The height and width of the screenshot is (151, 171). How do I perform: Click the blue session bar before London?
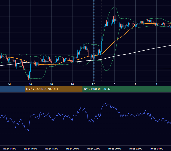click(x=12, y=89)
